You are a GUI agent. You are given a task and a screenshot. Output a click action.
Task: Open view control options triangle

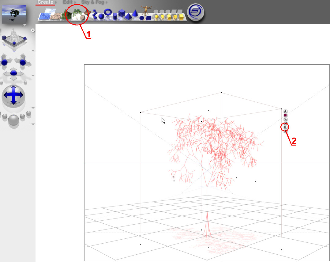click(33, 51)
